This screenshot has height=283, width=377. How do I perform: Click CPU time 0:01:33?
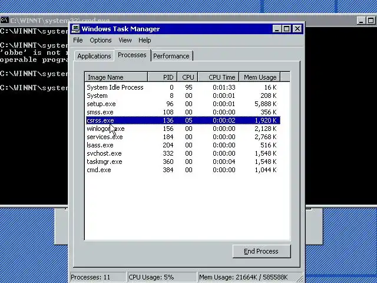click(224, 87)
